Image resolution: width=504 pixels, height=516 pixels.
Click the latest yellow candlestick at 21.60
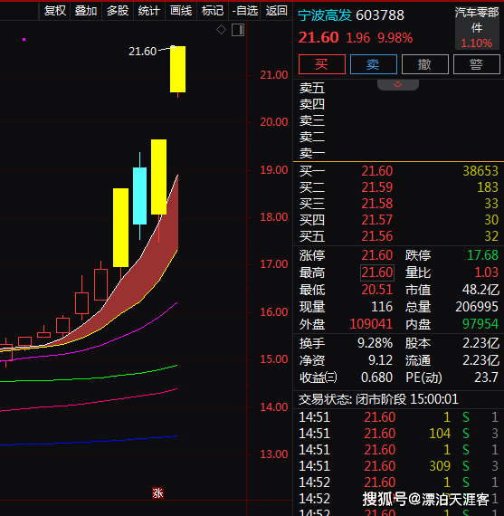[x=177, y=69]
